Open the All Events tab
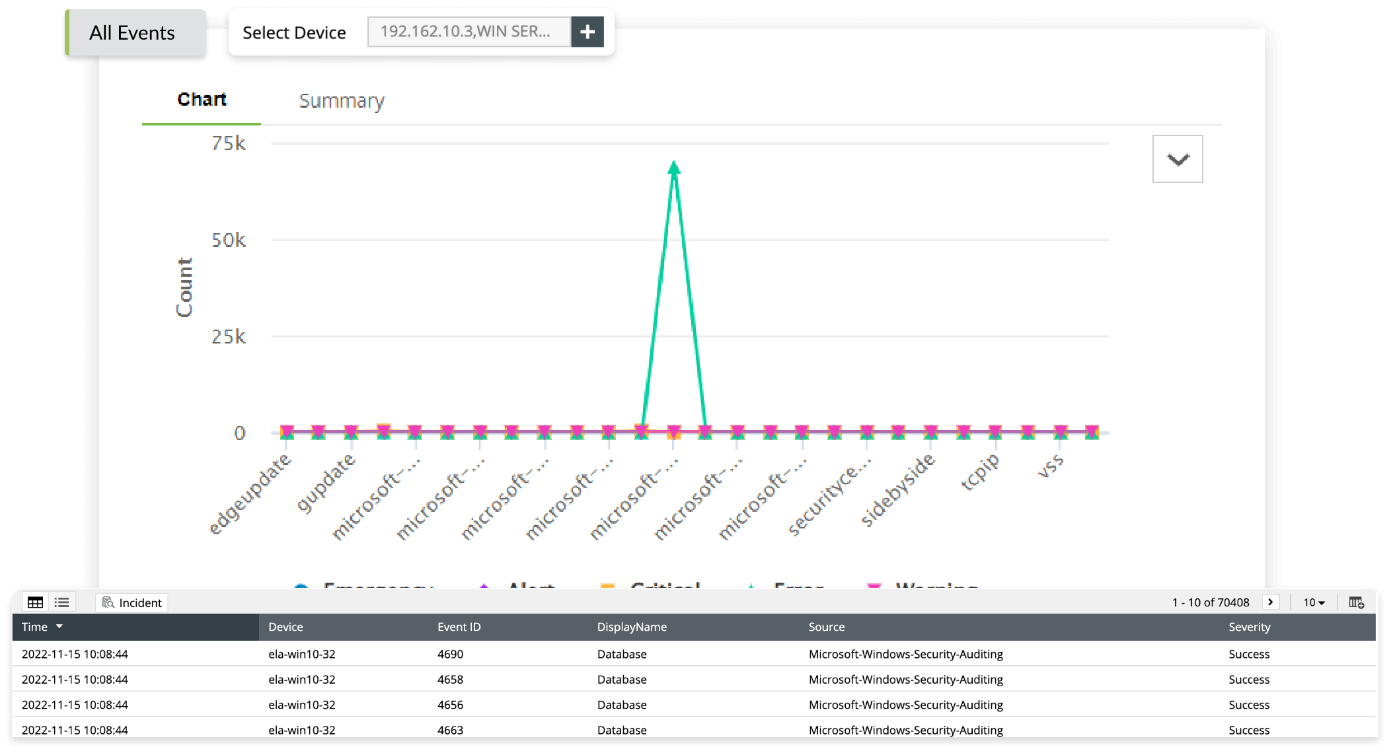This screenshot has height=753, width=1393. click(x=132, y=33)
